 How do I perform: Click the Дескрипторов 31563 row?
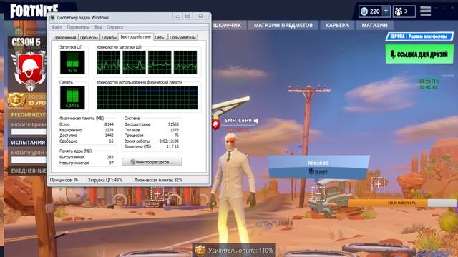pyautogui.click(x=152, y=124)
